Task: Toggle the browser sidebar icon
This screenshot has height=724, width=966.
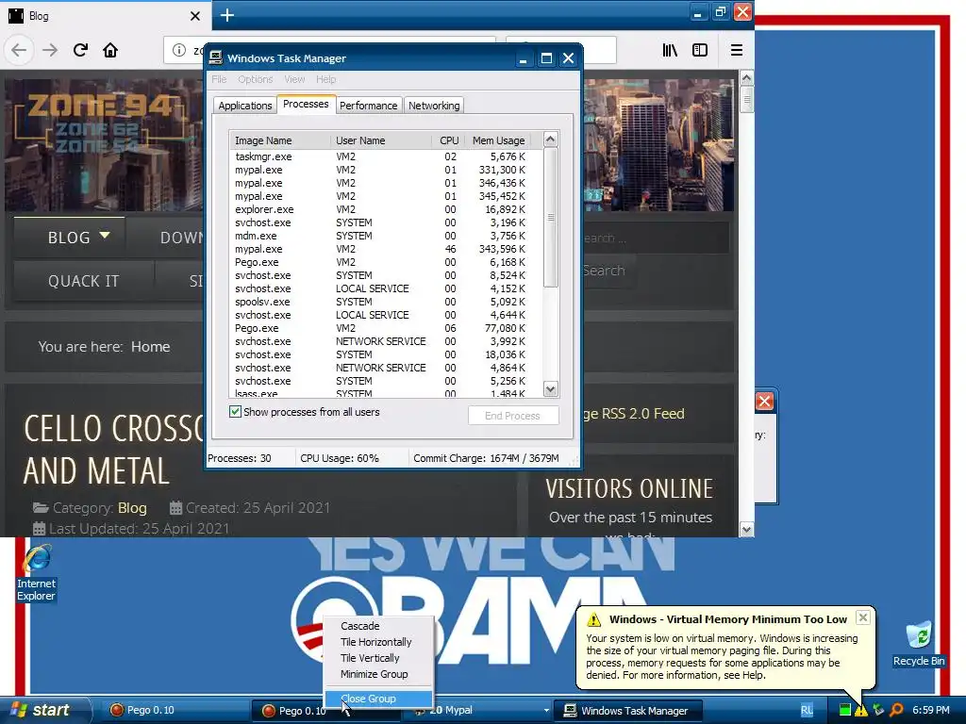Action: 700,50
